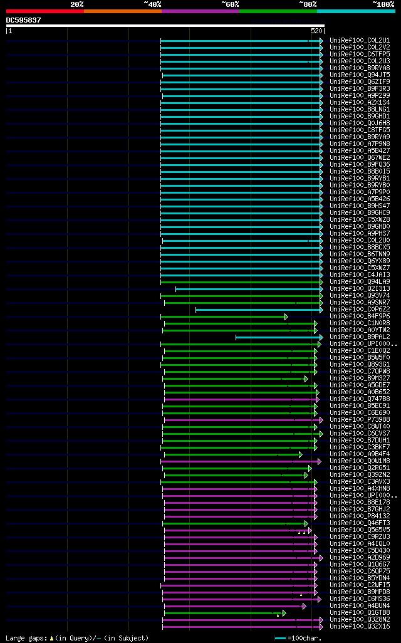Open hit UniRef100_B4F9P6
Screen dimensions: 401x643
pos(360,316)
